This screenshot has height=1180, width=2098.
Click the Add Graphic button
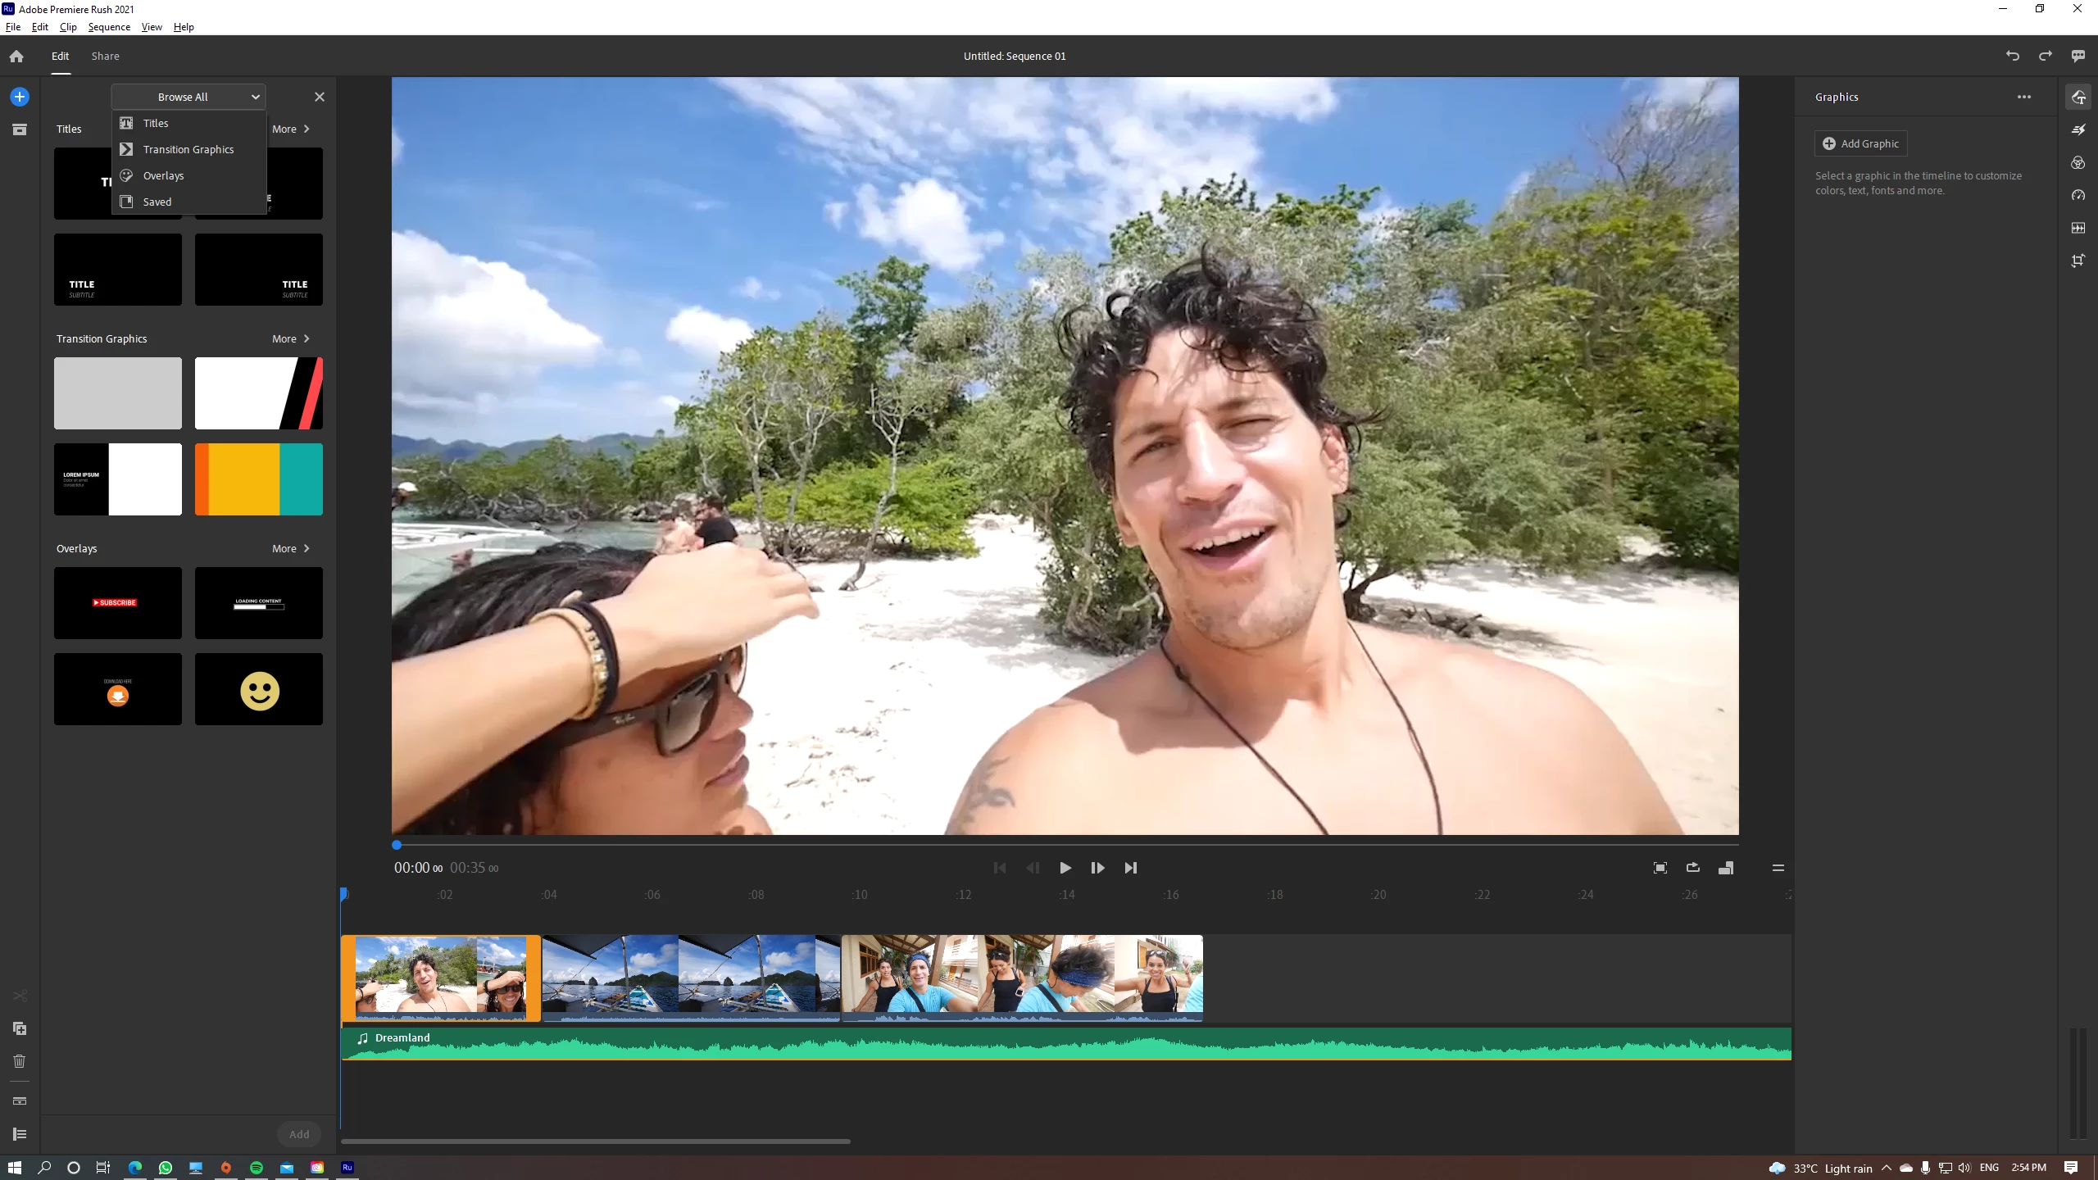pyautogui.click(x=1860, y=143)
